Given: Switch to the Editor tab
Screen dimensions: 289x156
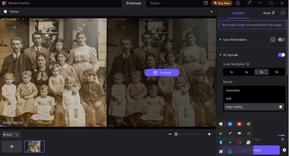Looking at the screenshot, I should click(x=155, y=3).
